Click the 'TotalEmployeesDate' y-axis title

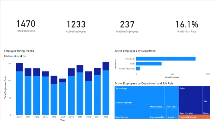5,87
